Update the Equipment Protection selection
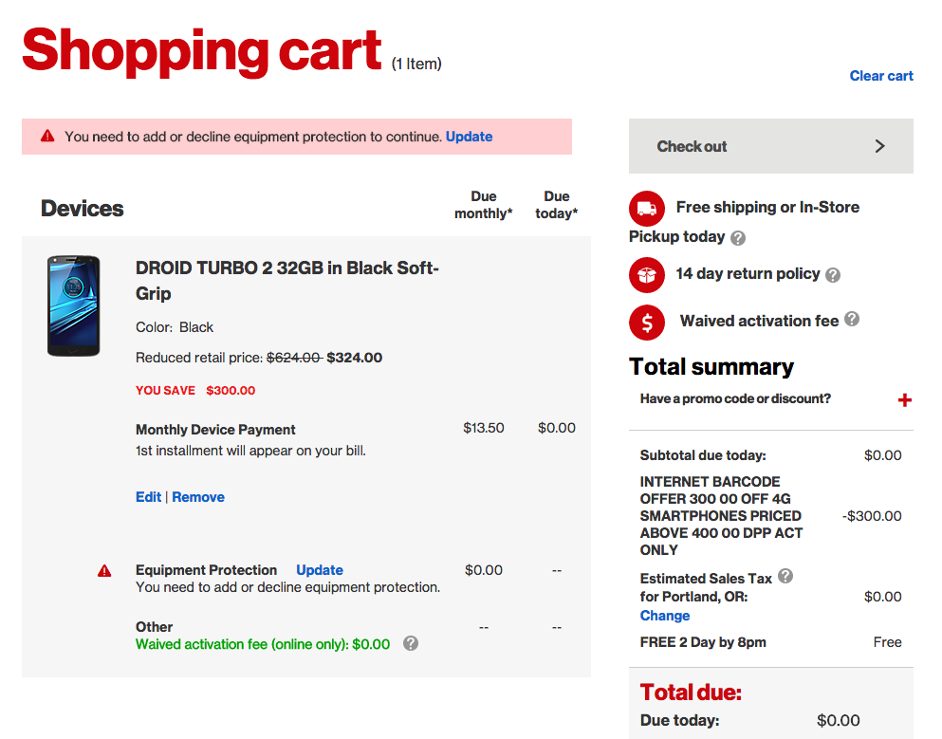 coord(320,570)
